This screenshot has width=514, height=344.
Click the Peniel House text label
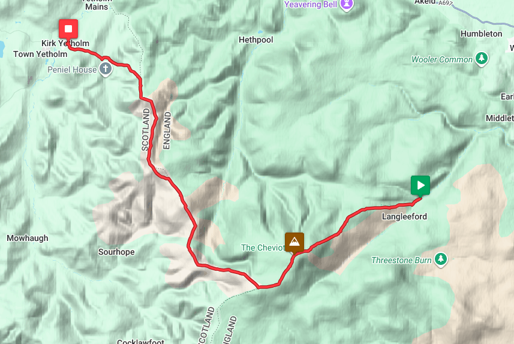(72, 70)
